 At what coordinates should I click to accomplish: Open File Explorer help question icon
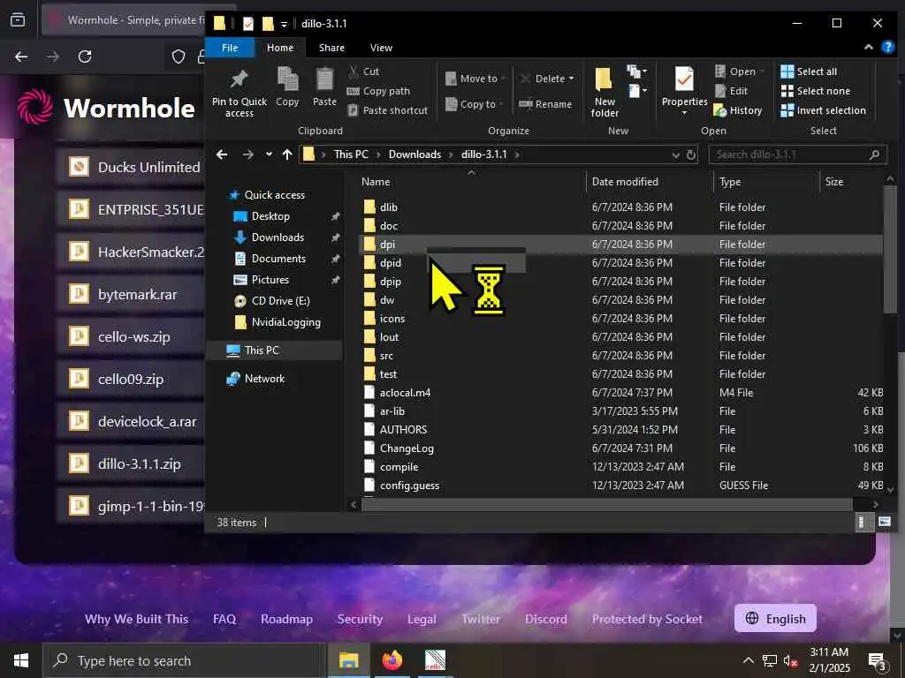tap(887, 48)
